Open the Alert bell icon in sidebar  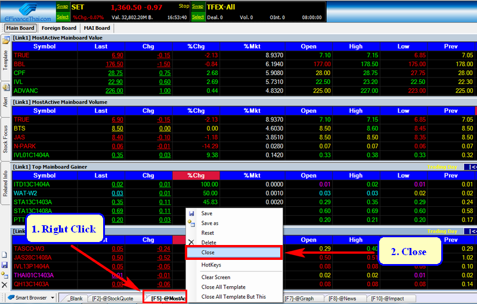[6, 88]
